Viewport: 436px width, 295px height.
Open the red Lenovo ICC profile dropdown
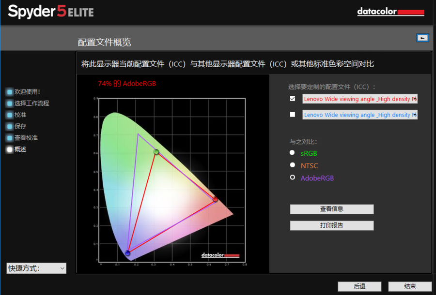[x=359, y=99]
